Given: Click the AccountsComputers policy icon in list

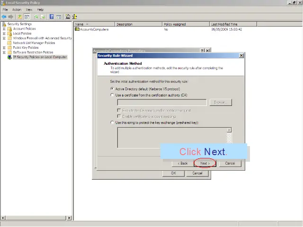Looking at the screenshot, I should tap(77, 29).
